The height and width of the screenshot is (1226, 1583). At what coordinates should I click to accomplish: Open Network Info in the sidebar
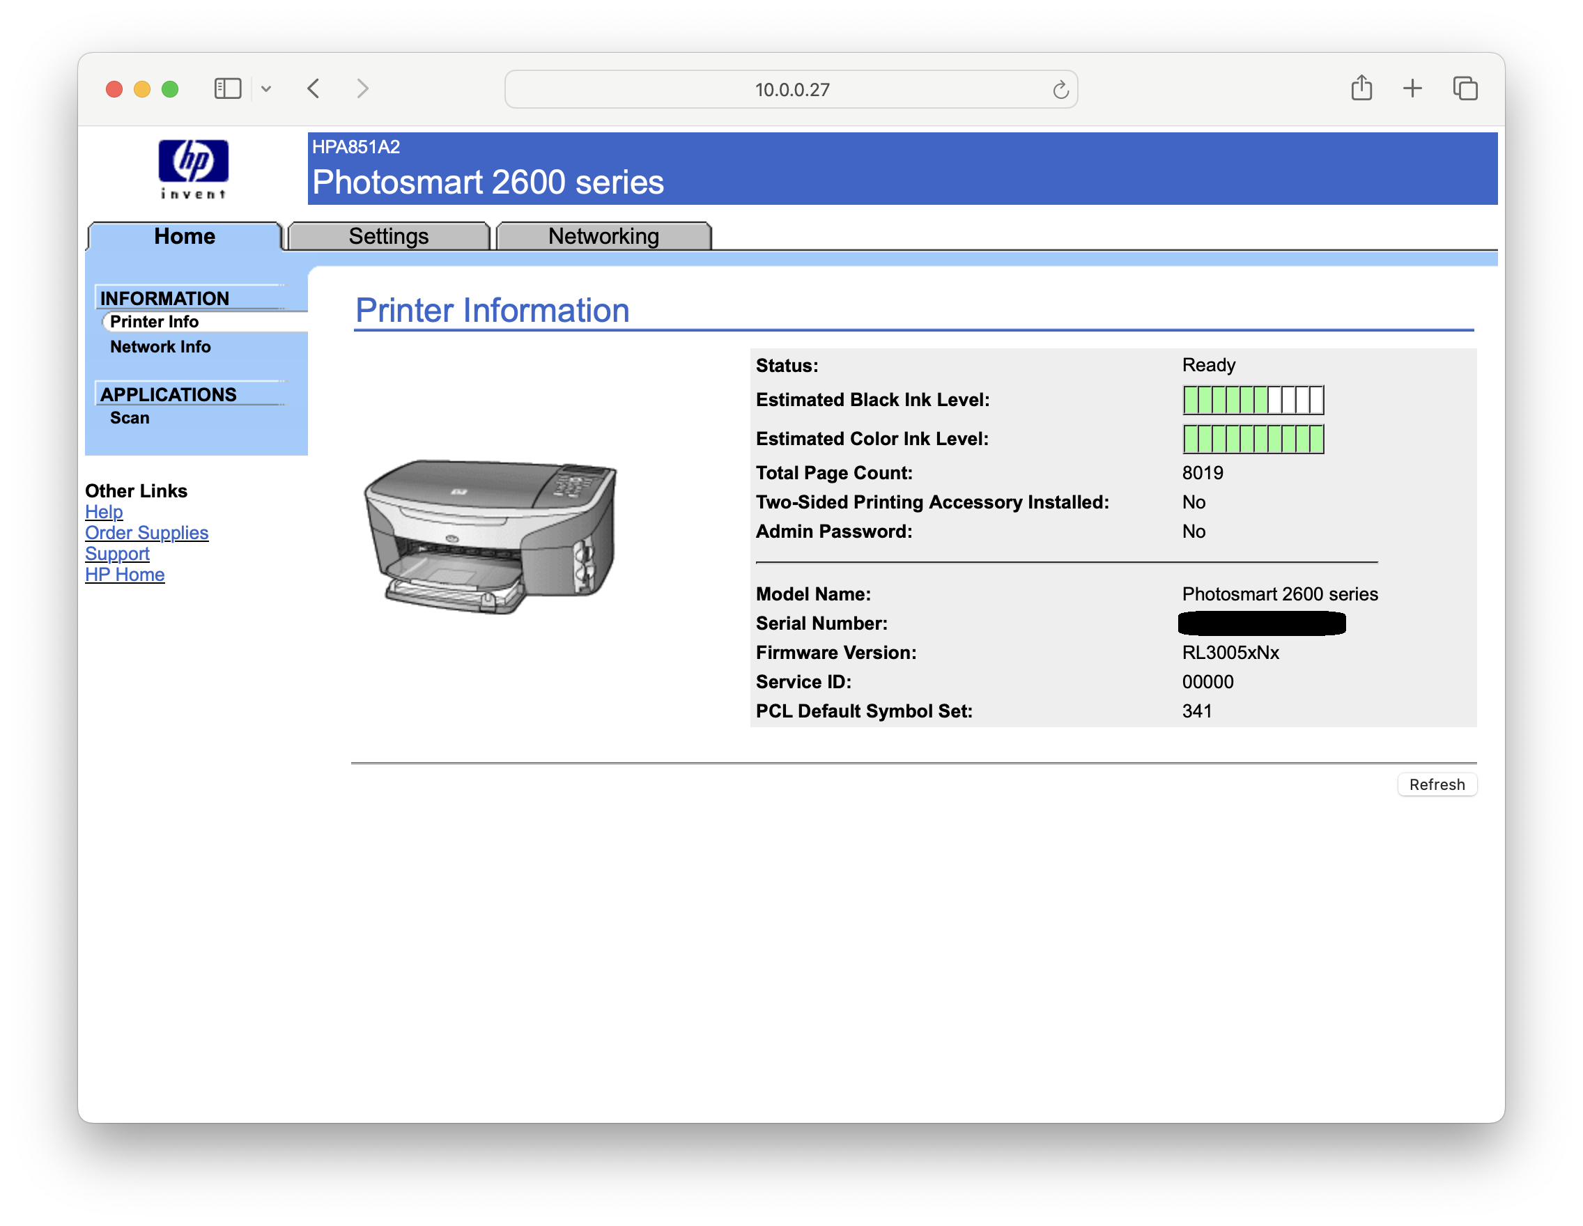pos(160,347)
